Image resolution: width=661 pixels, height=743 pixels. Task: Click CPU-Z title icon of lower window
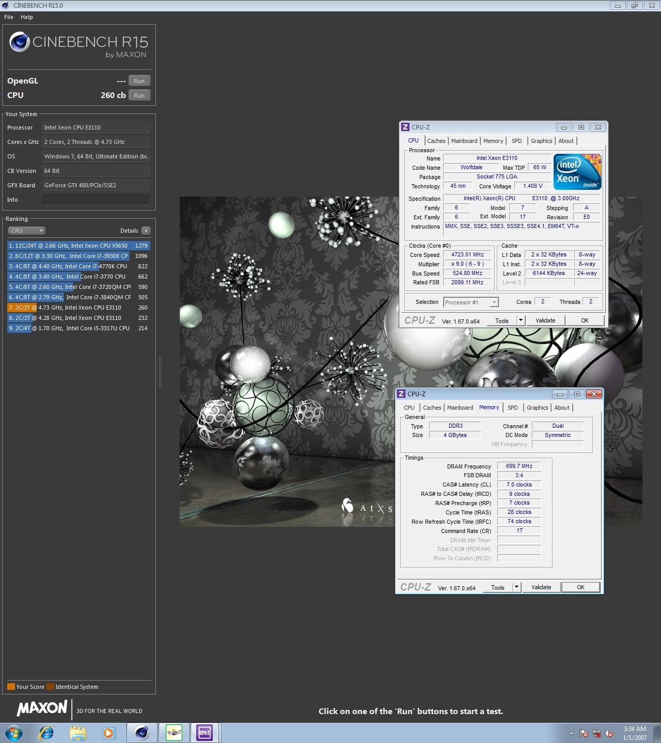pyautogui.click(x=401, y=394)
